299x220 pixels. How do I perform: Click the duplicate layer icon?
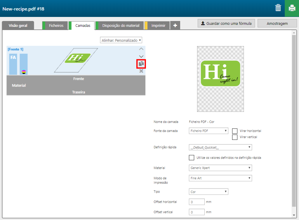tap(141, 64)
